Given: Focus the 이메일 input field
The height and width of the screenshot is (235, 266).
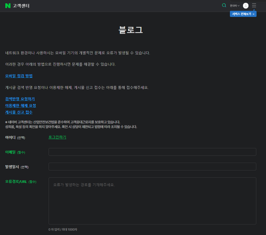Looking at the screenshot, I should (152, 152).
